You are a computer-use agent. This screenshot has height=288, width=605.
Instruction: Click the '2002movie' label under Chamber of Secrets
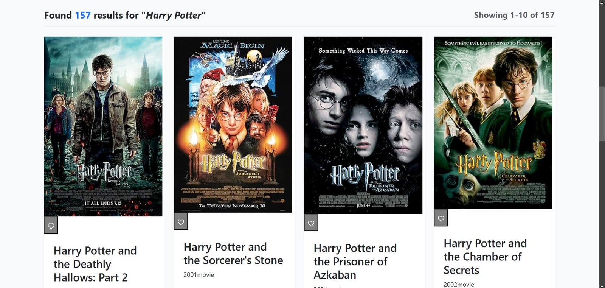[x=459, y=284]
